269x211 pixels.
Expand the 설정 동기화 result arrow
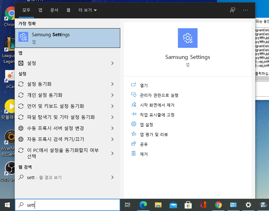click(x=112, y=84)
